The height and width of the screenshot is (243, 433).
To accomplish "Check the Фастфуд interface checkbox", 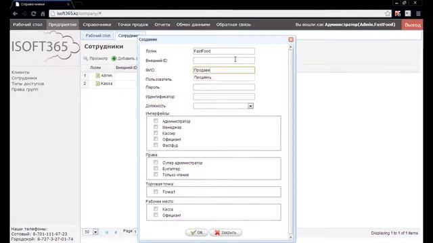I will click(156, 145).
